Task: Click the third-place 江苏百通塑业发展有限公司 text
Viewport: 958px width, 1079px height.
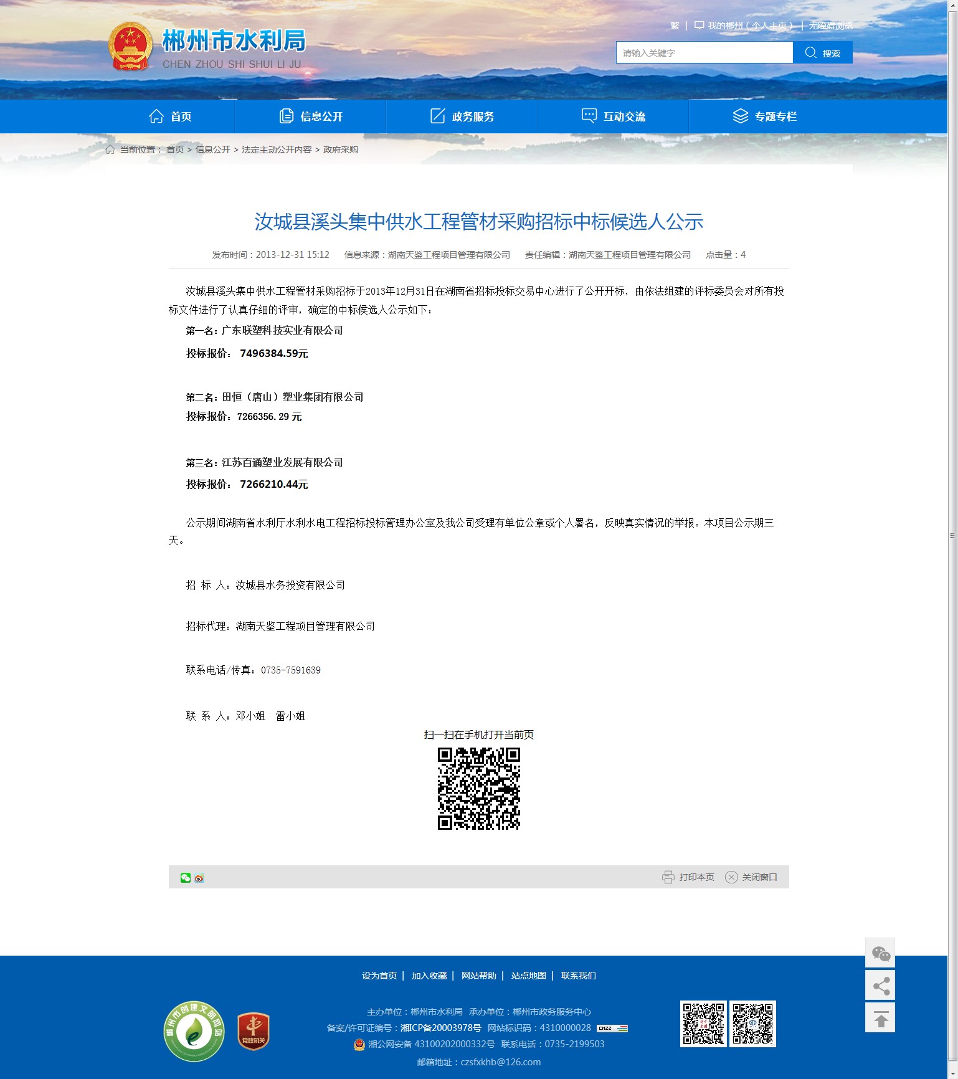Action: (283, 463)
